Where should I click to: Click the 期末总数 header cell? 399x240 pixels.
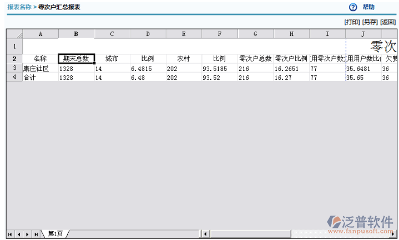(77, 59)
